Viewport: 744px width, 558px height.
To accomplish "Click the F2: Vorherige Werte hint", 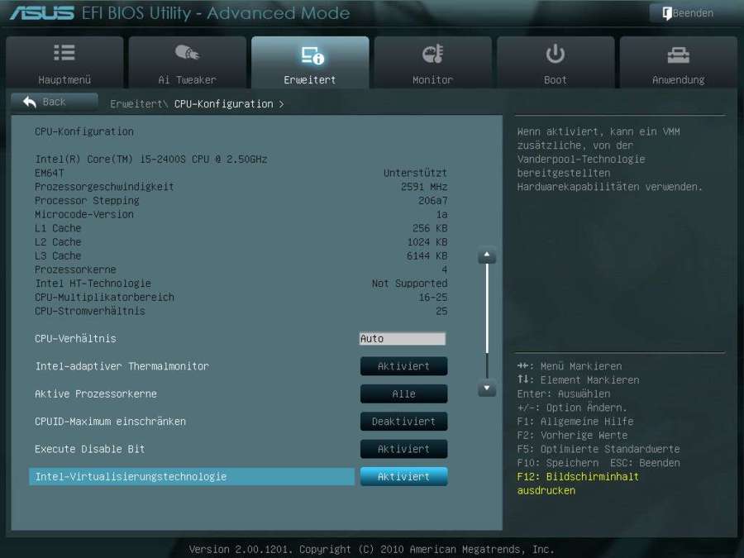I will pyautogui.click(x=572, y=435).
